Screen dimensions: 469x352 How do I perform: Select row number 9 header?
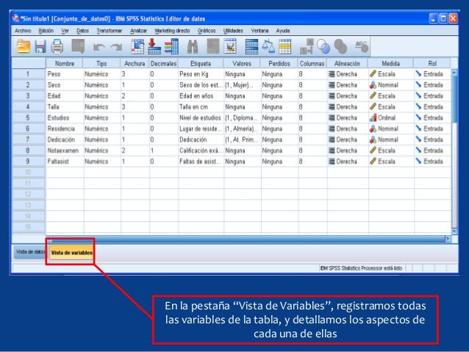(x=28, y=161)
